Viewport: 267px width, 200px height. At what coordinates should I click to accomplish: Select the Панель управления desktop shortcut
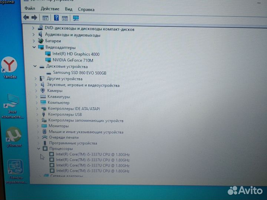click(x=16, y=171)
